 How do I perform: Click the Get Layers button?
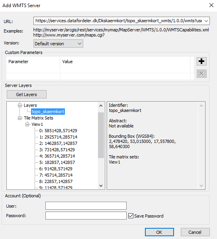[x=27, y=94]
